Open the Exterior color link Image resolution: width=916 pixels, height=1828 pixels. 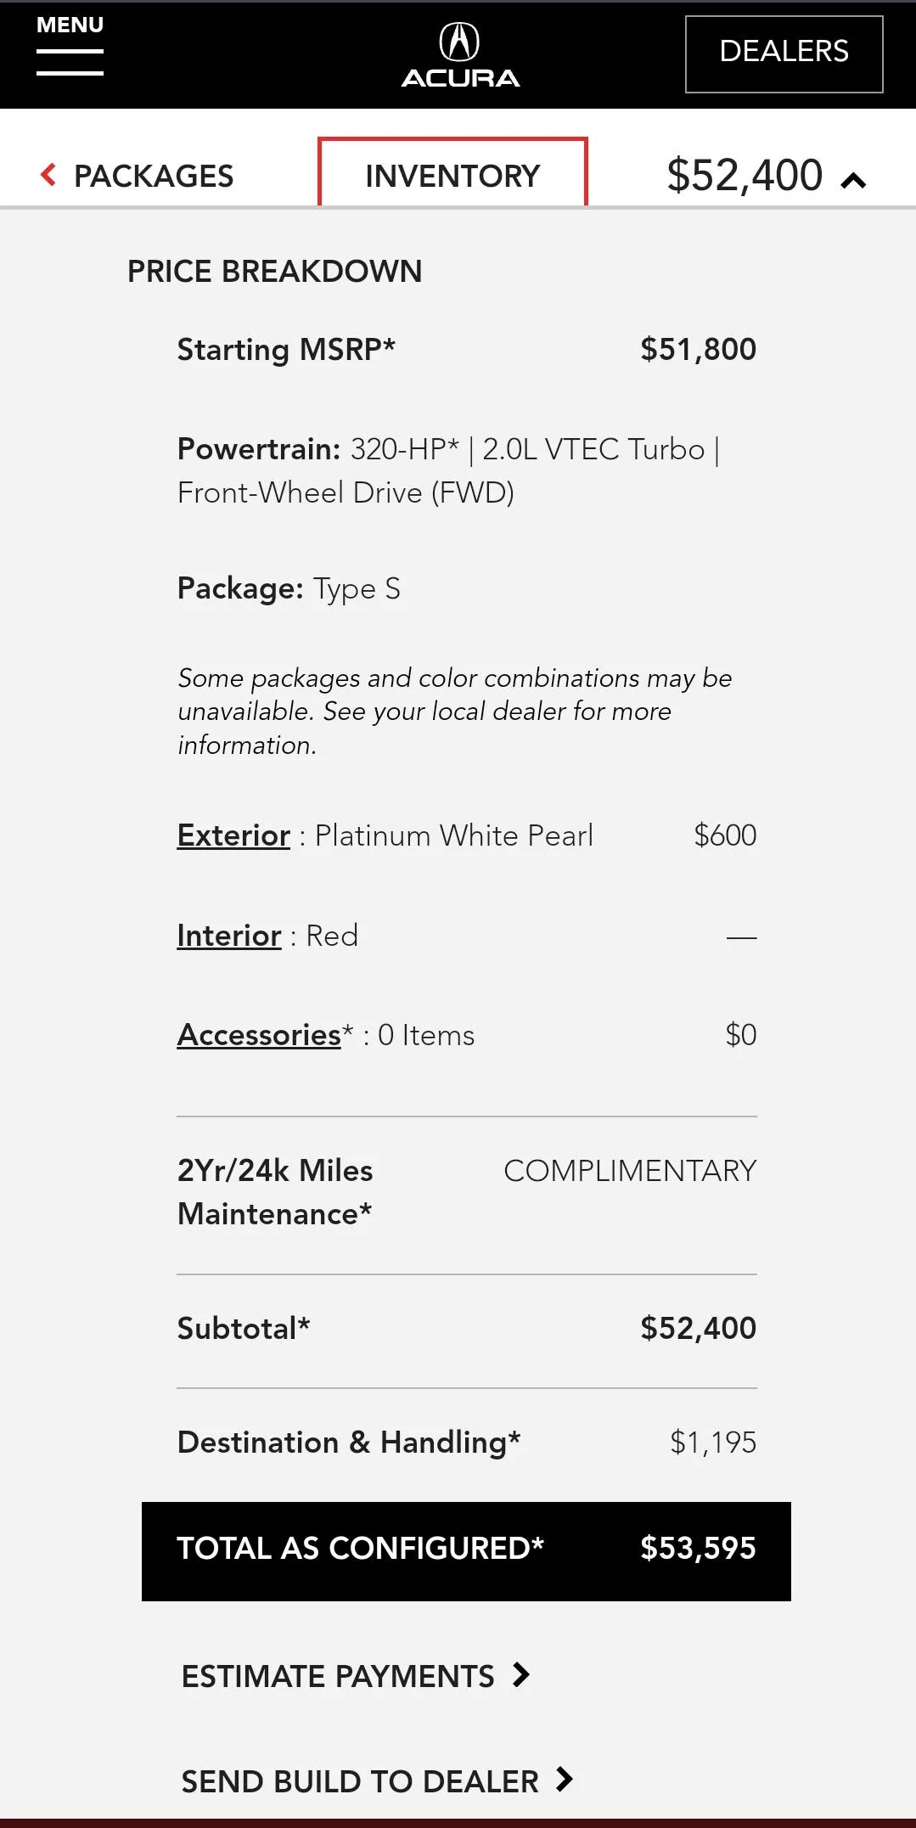click(233, 835)
